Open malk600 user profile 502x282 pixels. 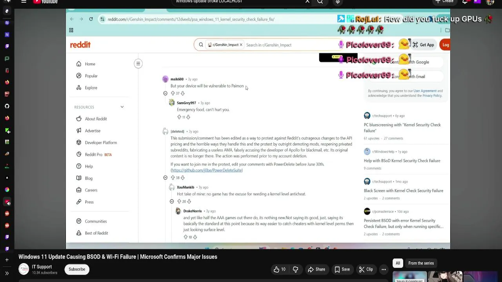click(x=177, y=79)
